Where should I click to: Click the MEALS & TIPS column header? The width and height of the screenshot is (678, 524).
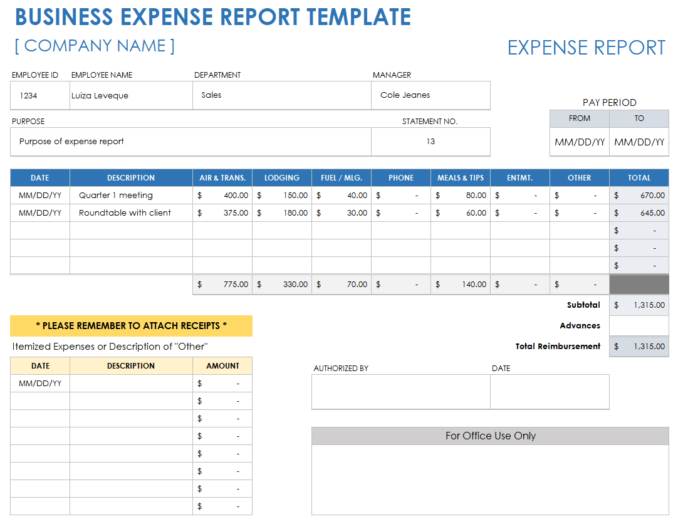[x=460, y=177]
